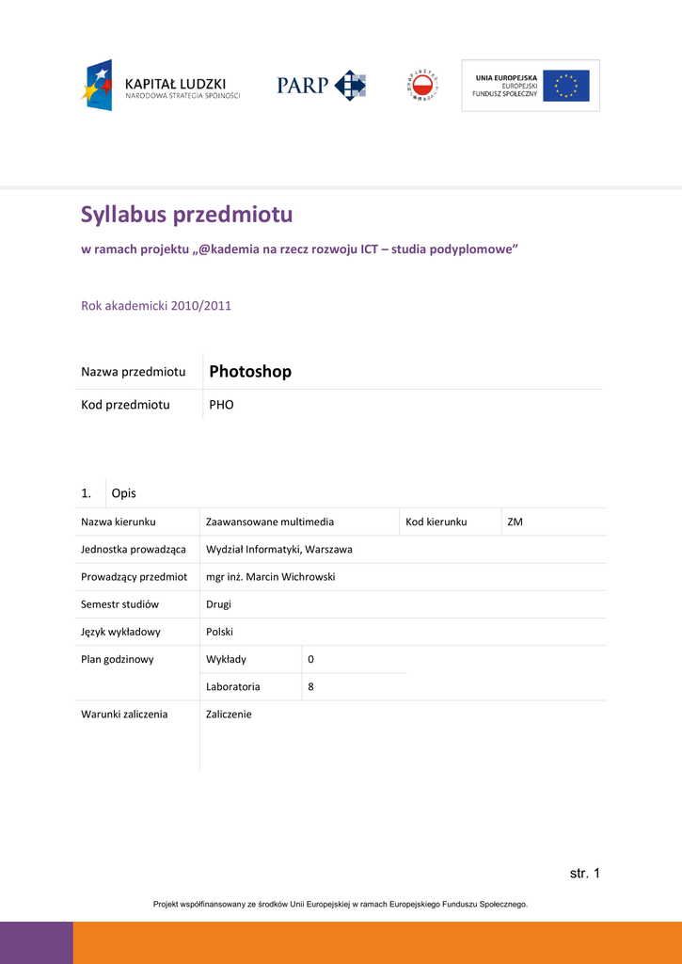Image resolution: width=682 pixels, height=964 pixels.
Task: Click the "Syllabus przedmiotu" heading
Action: (186, 215)
